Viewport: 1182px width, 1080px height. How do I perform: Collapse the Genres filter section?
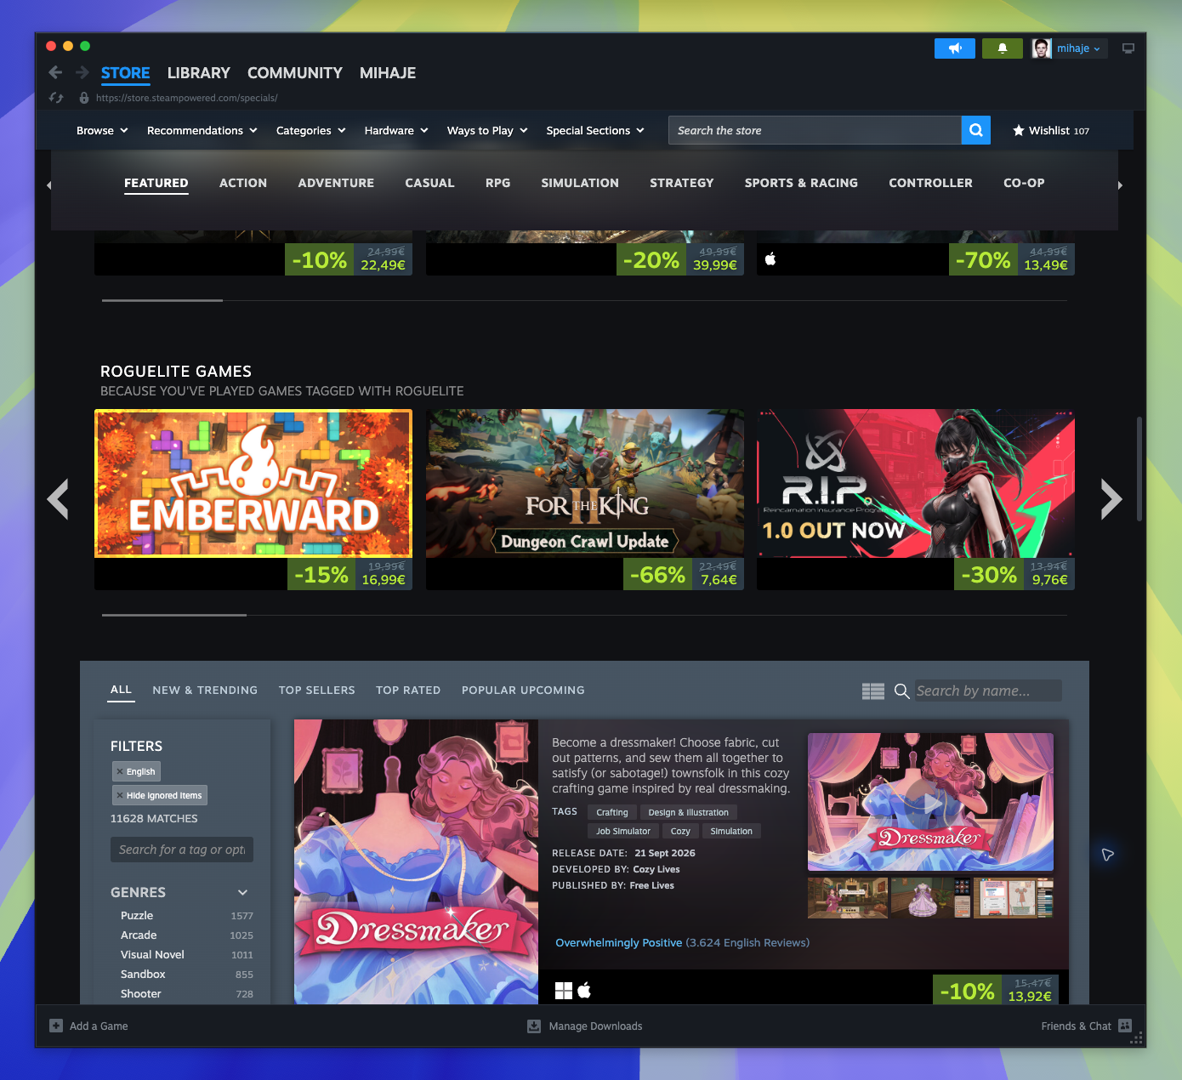[242, 892]
